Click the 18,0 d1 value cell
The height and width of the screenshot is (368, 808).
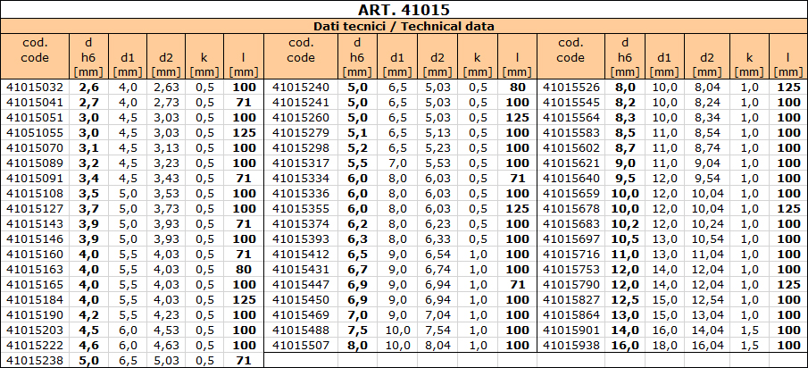pos(663,345)
